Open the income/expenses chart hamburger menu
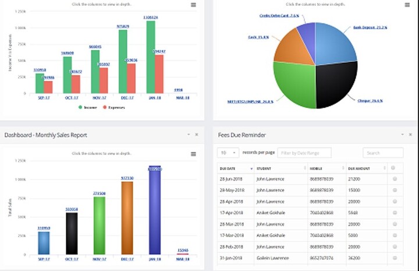This screenshot has width=419, height=271. pos(193,5)
